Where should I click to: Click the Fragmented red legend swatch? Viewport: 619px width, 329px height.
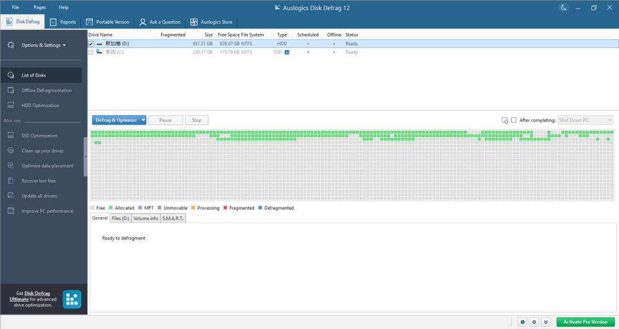(x=226, y=208)
